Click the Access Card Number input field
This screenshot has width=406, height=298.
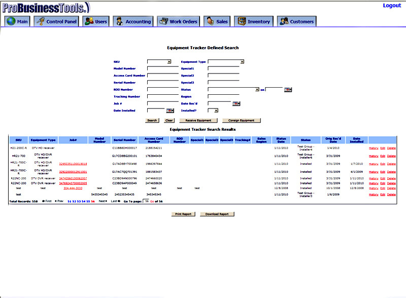pos(163,76)
